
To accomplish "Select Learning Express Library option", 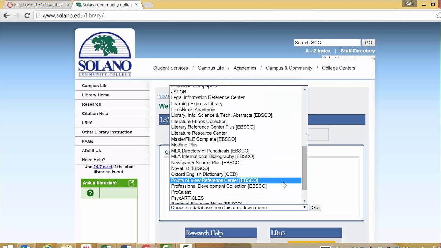I will 236,104.
